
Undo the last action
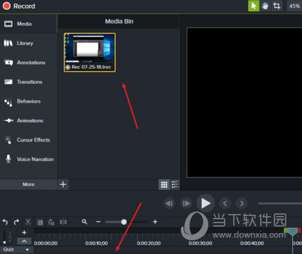(x=5, y=222)
